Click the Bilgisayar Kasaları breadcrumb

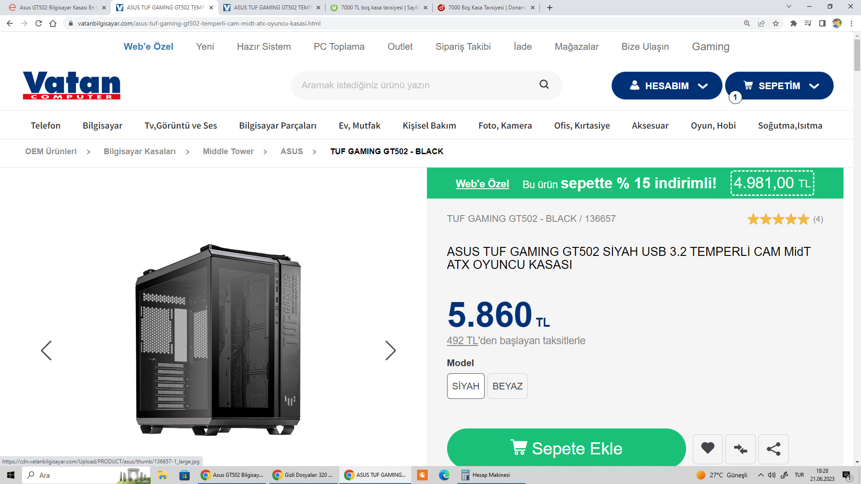(139, 151)
